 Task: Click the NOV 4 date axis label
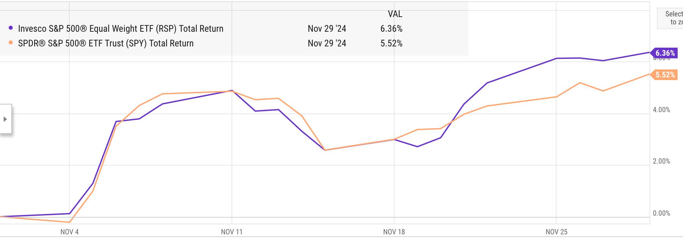pos(70,232)
